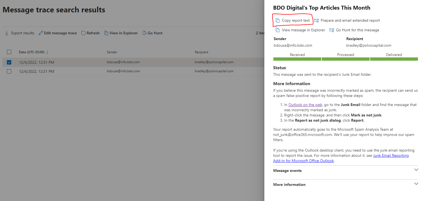Click the second row date 12/6/2022, 12:31 PM
This screenshot has height=201, width=424.
click(x=37, y=71)
